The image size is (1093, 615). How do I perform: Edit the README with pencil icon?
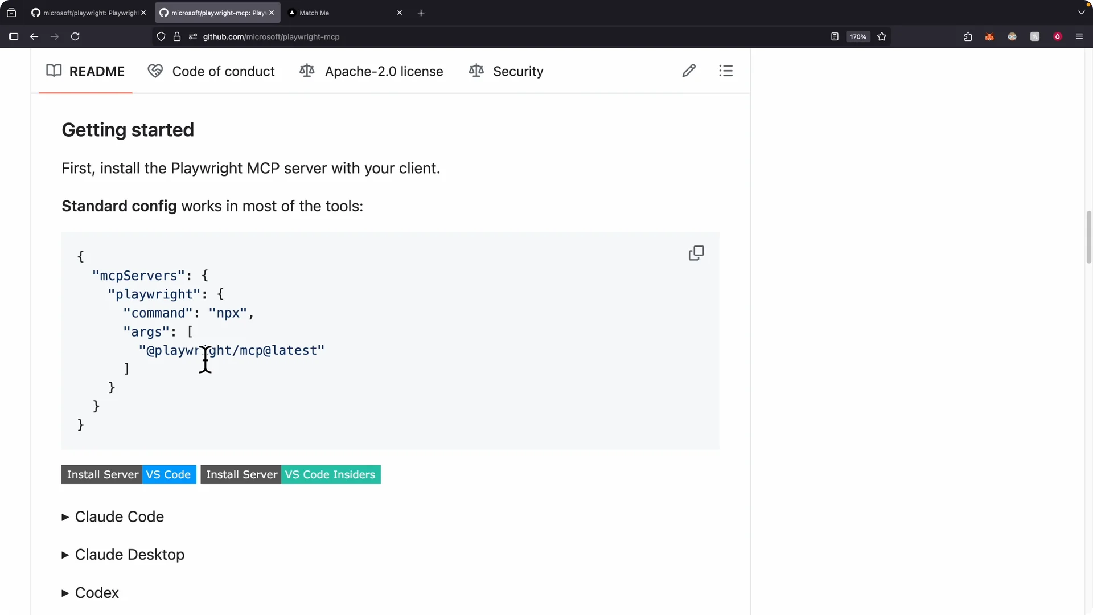click(689, 71)
